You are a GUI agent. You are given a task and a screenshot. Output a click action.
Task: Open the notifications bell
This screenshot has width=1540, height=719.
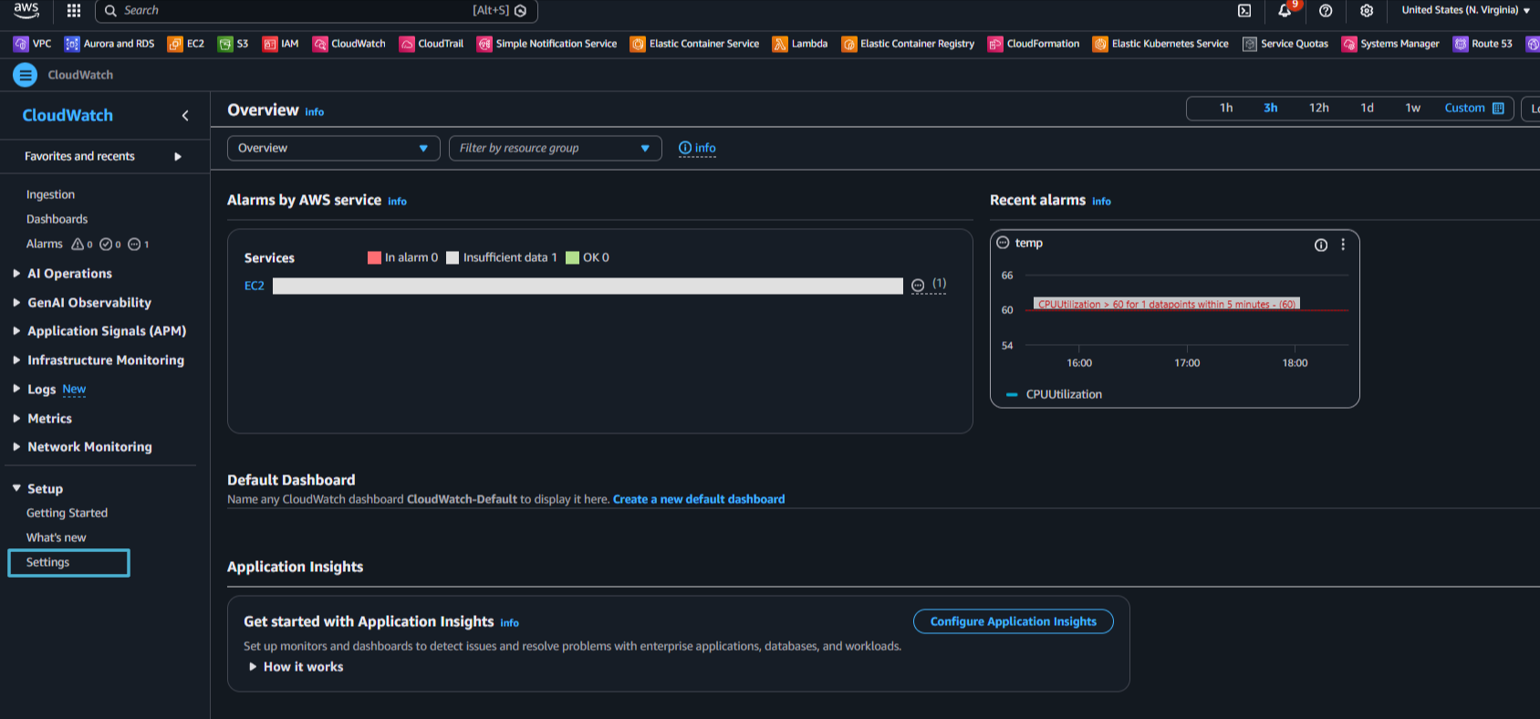pos(1285,11)
